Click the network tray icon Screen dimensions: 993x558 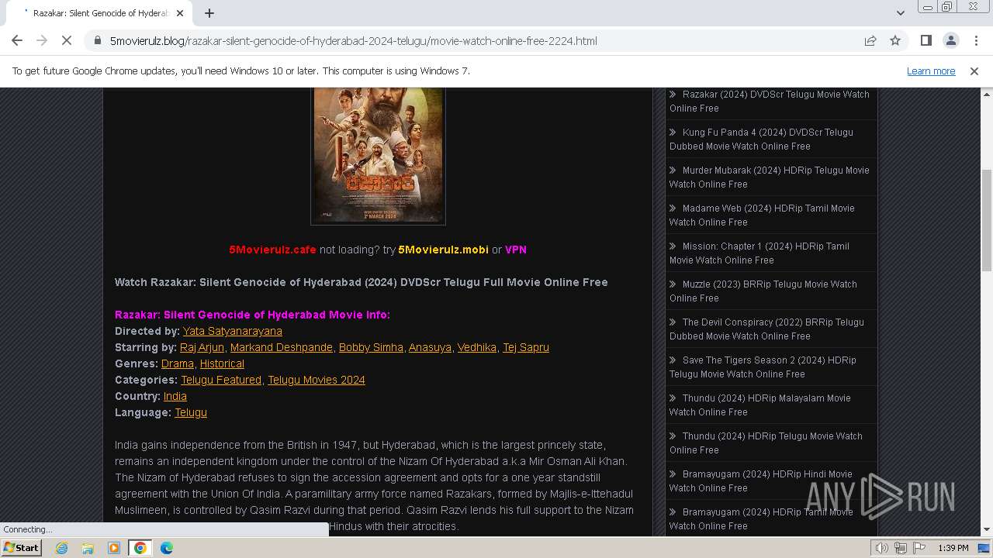tap(901, 548)
